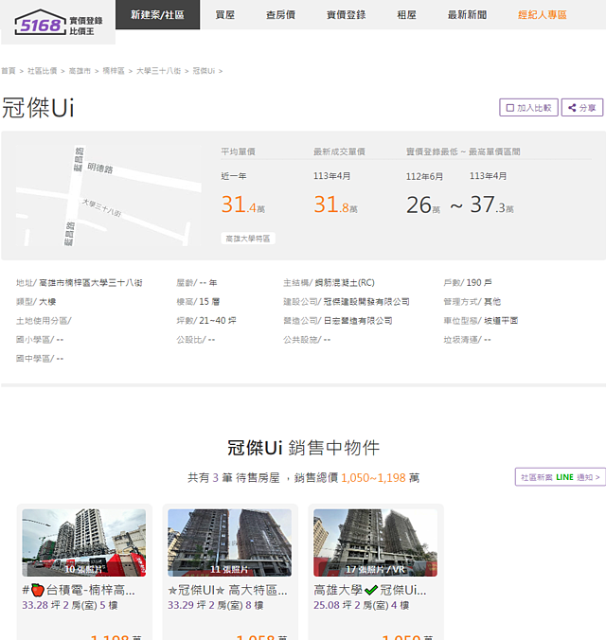
Task: Click the 車位型態/ 坡道平面 entry
Action: [481, 321]
